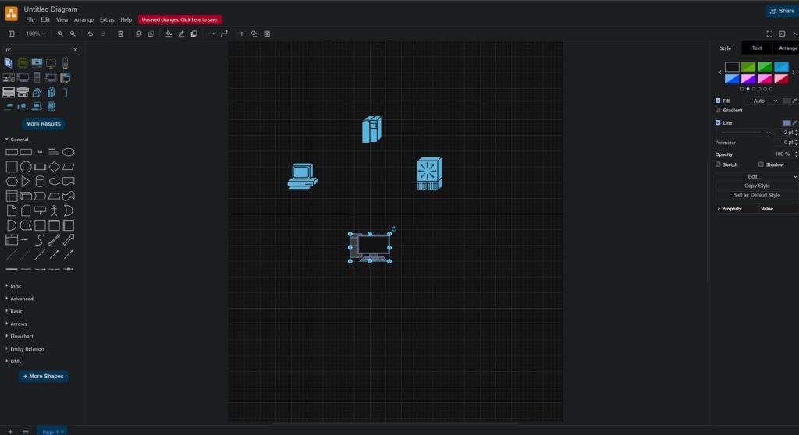Click the Copy Style button

click(x=756, y=186)
